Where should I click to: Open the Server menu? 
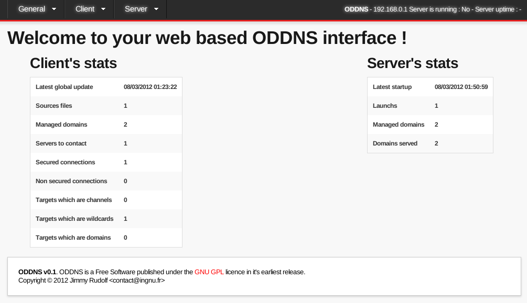coord(136,9)
